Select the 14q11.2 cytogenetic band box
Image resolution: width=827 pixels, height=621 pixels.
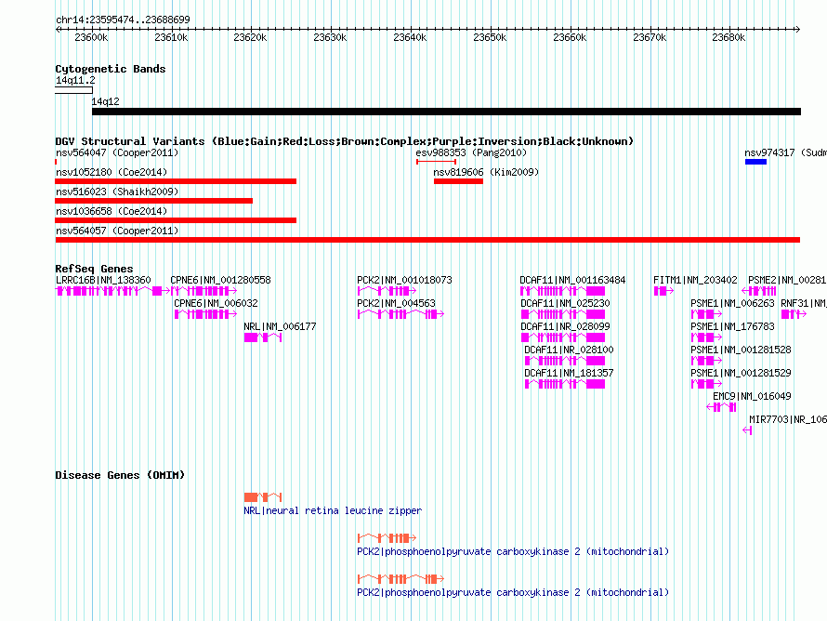click(x=73, y=91)
